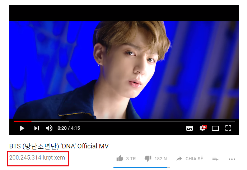Open the HD settings gear menu

203,128
